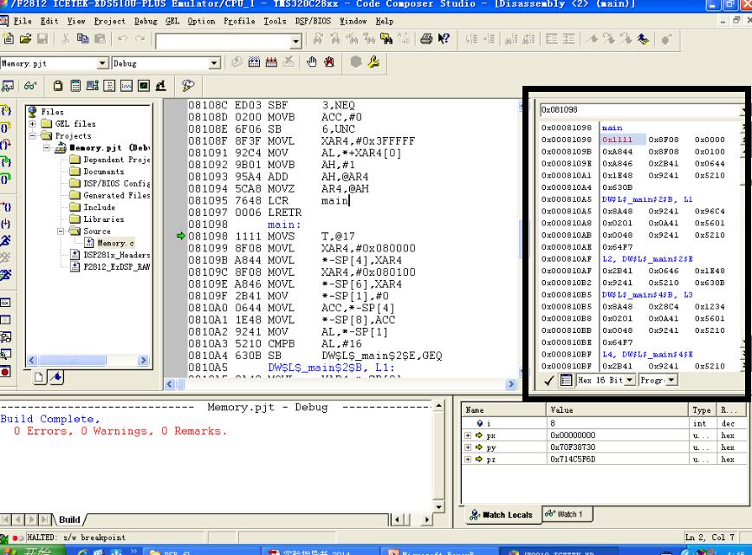Open the graph waveform view icon
The image size is (752, 555).
coord(126,86)
